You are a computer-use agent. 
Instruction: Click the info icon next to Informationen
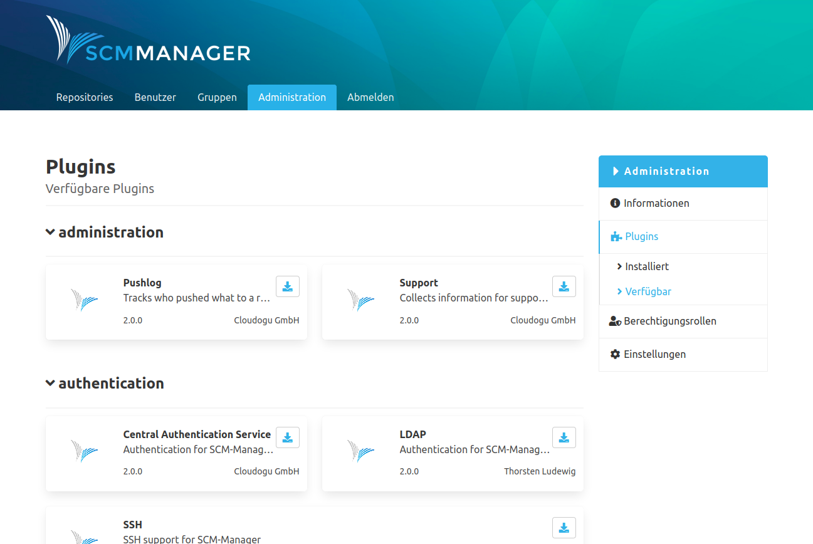tap(615, 203)
